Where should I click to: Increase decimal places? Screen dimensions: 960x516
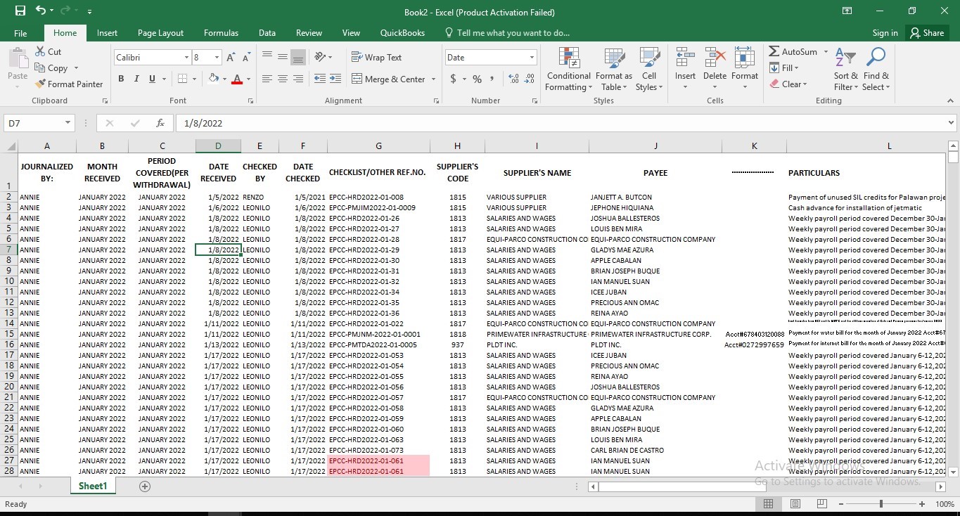pyautogui.click(x=513, y=79)
